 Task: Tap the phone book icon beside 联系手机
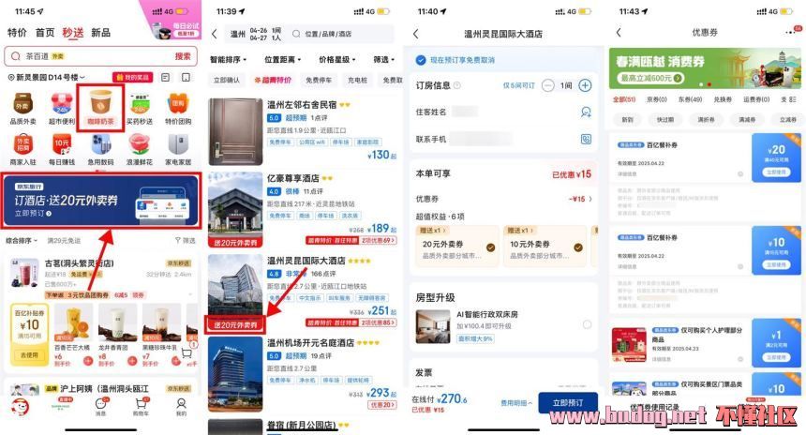pyautogui.click(x=586, y=139)
